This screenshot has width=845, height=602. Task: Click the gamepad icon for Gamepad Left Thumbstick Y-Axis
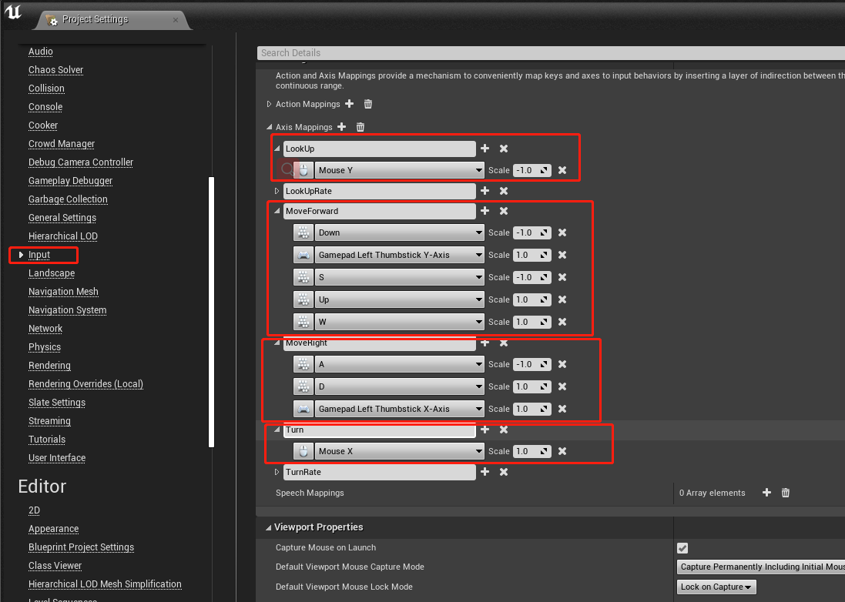(x=303, y=255)
